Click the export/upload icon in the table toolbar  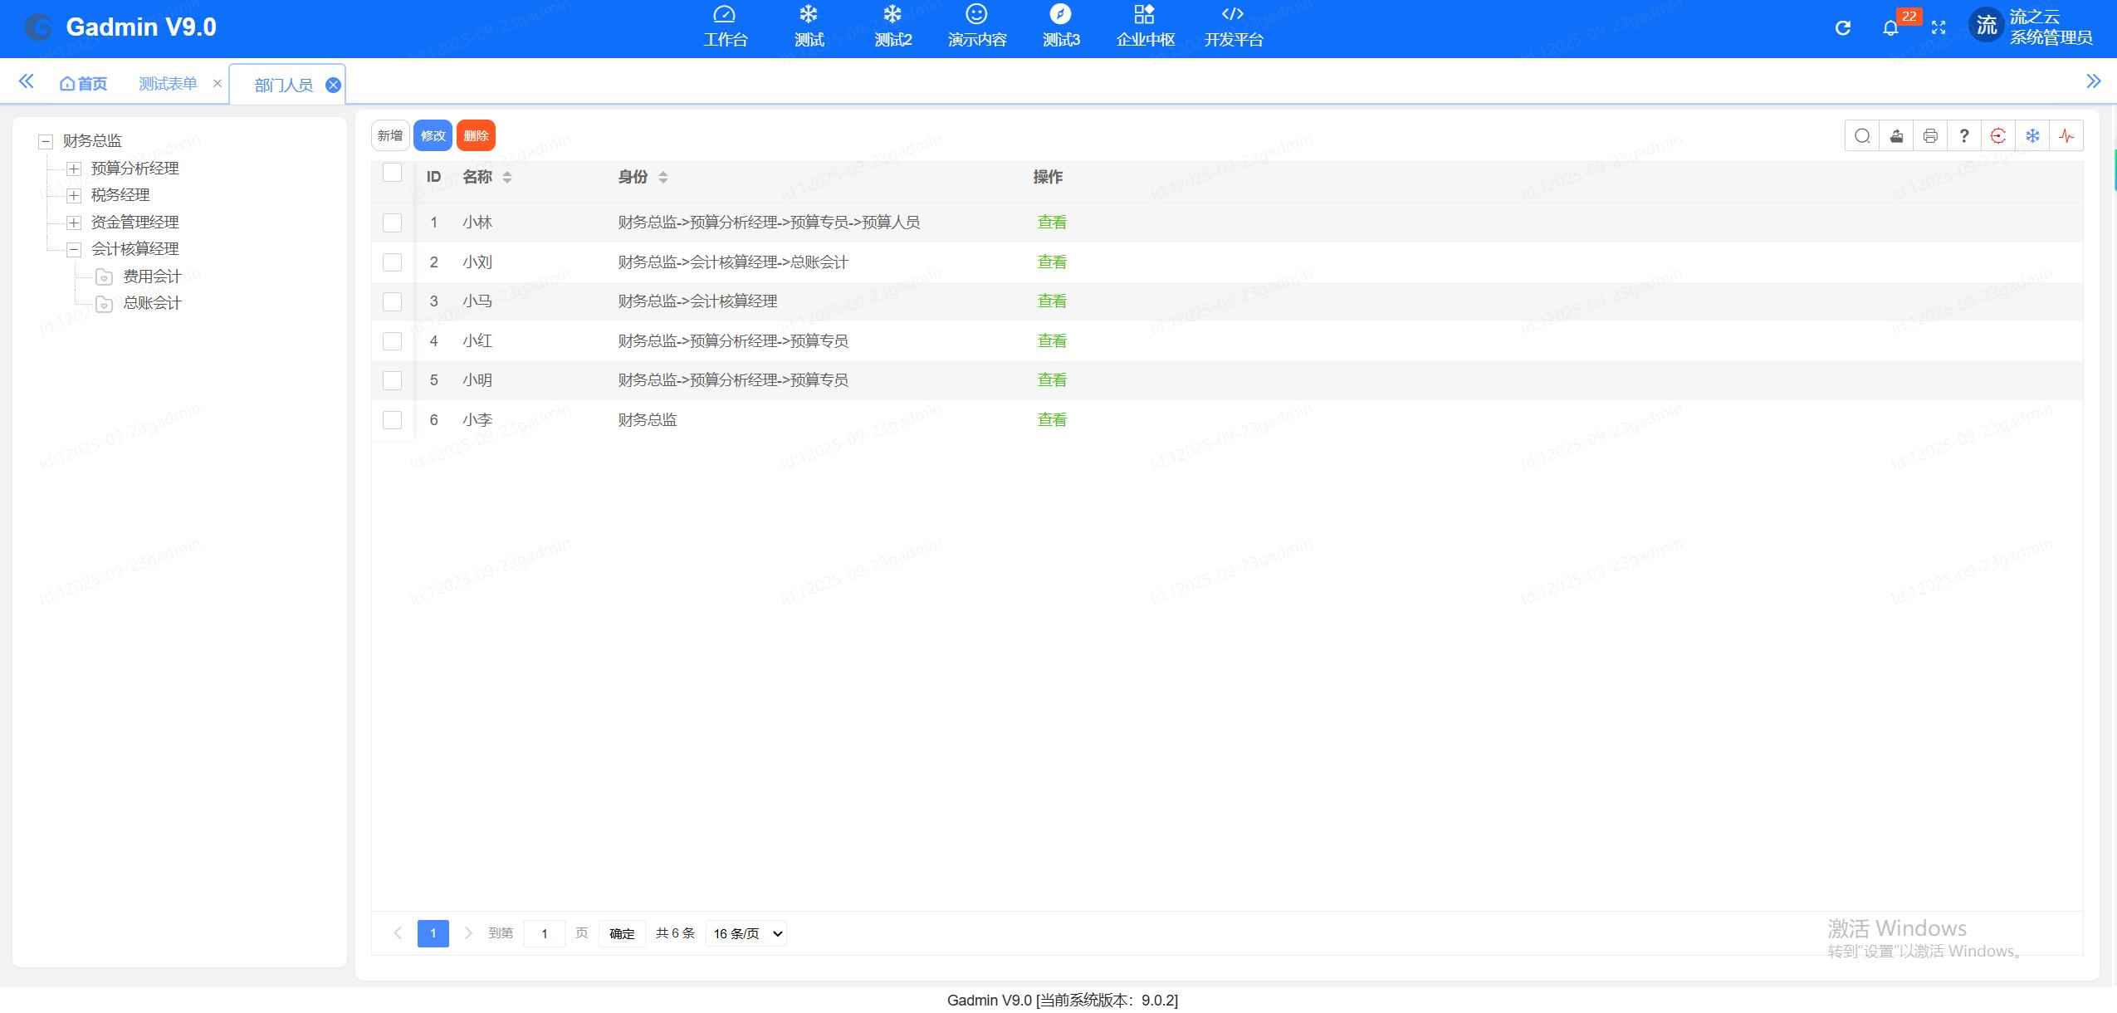[1897, 135]
